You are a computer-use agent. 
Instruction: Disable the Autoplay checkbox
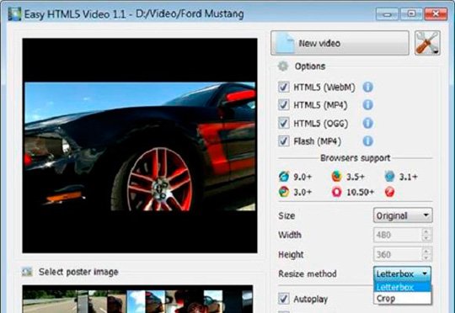tap(283, 299)
